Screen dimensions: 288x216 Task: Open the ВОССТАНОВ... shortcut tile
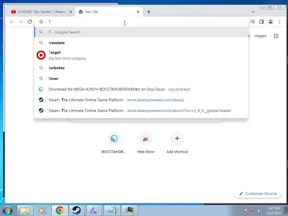coord(114,143)
